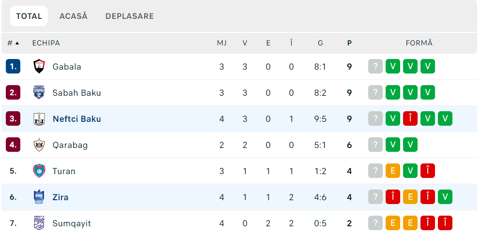
Task: Click the orange E draw badge for Turan
Action: tap(393, 171)
